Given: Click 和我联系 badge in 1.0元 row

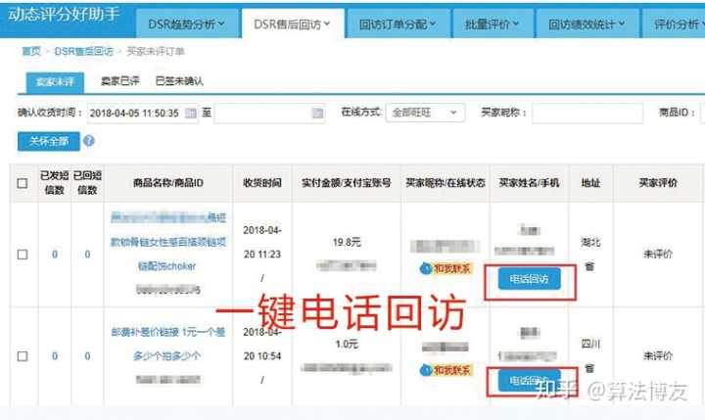Looking at the screenshot, I should pos(446,370).
